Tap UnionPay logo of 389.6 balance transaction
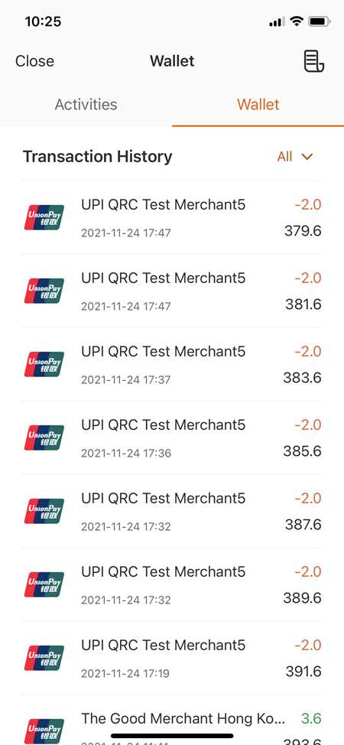 pyautogui.click(x=44, y=584)
